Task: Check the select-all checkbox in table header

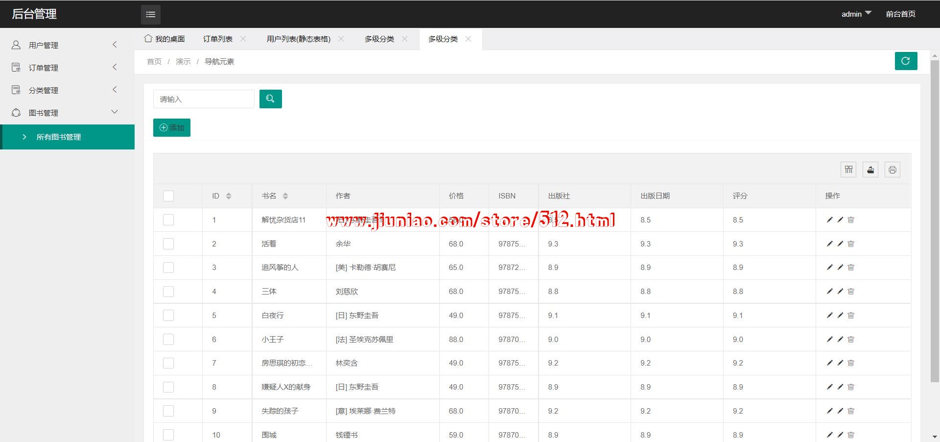Action: tap(168, 196)
